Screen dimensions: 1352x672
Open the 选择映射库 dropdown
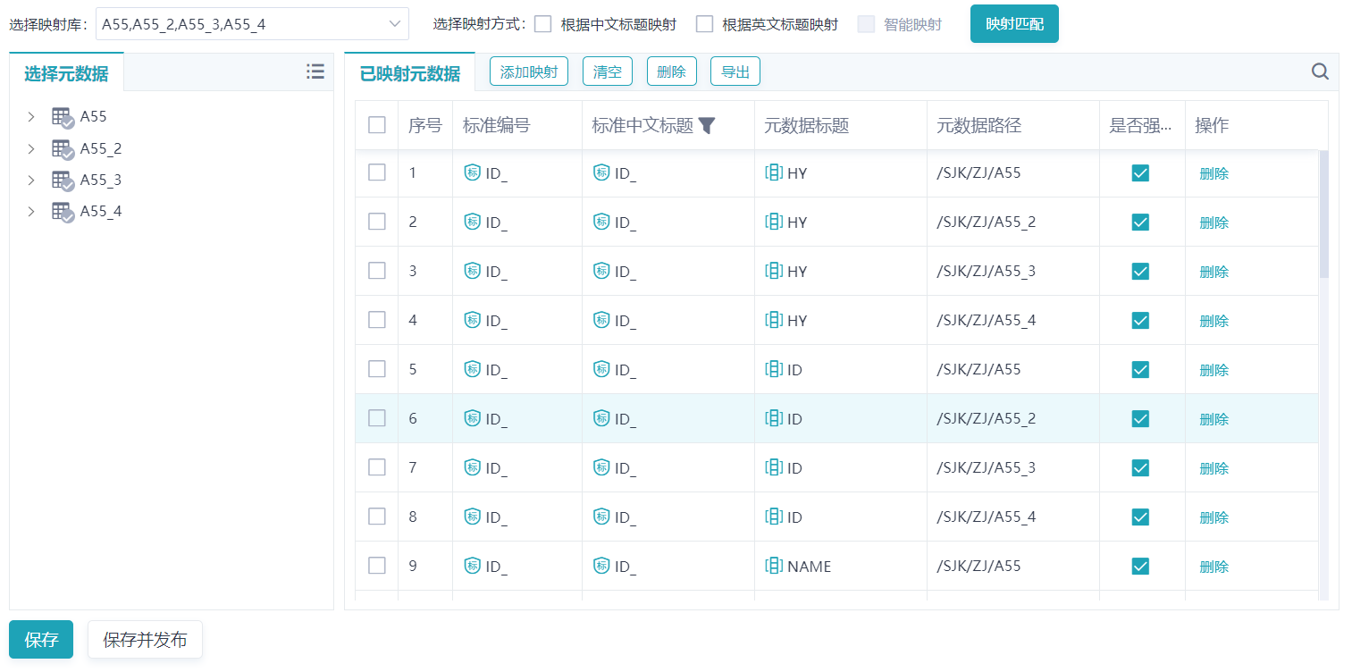coord(252,24)
